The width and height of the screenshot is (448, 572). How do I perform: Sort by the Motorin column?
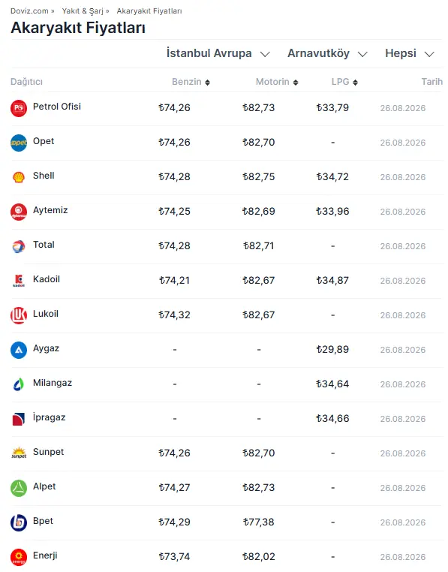click(x=277, y=82)
